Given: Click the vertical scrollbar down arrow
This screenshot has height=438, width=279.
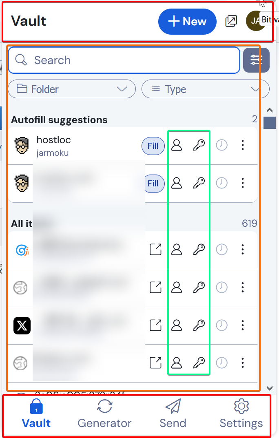Looking at the screenshot, I should pos(270,388).
